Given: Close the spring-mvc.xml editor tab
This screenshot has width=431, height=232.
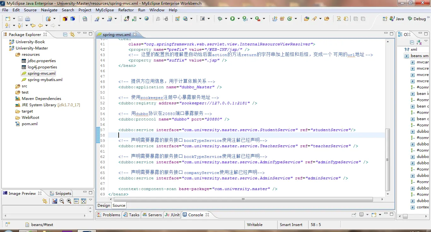Looking at the screenshot, I should 135,34.
